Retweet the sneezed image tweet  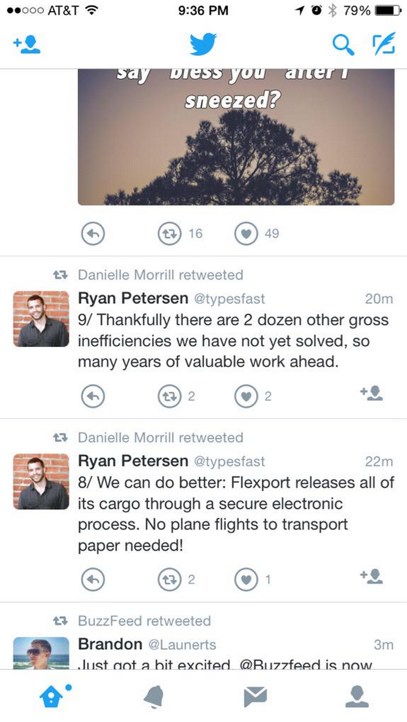(x=170, y=234)
